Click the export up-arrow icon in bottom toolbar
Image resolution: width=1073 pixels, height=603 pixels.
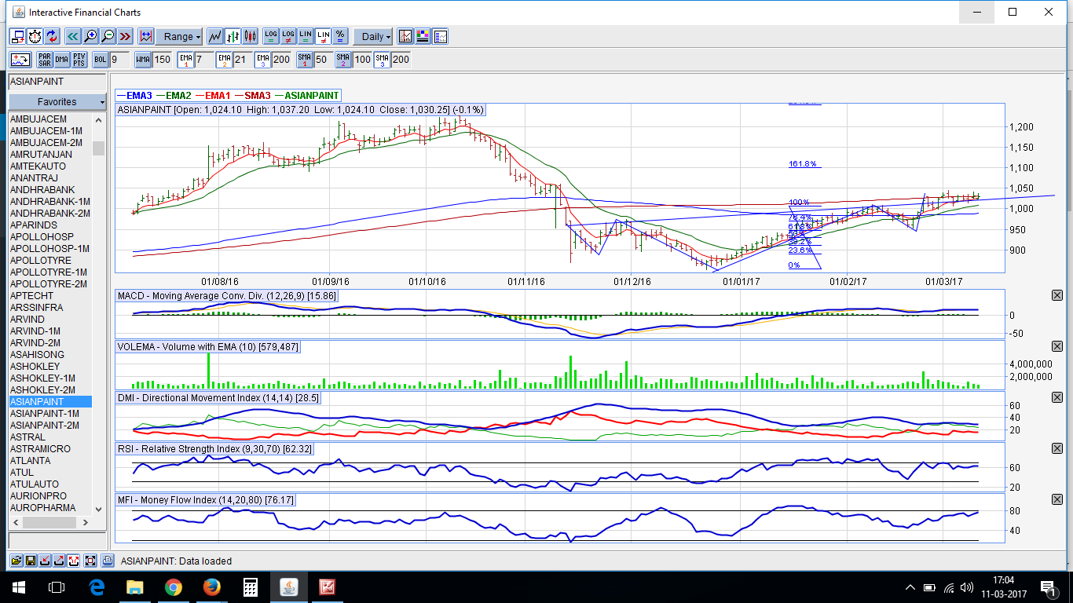tap(60, 561)
